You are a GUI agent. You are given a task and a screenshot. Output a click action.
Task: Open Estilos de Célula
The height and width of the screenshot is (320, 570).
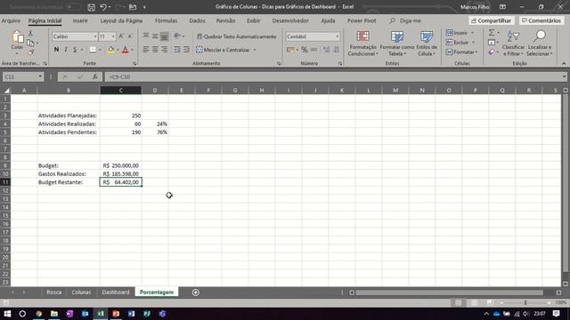tap(427, 44)
